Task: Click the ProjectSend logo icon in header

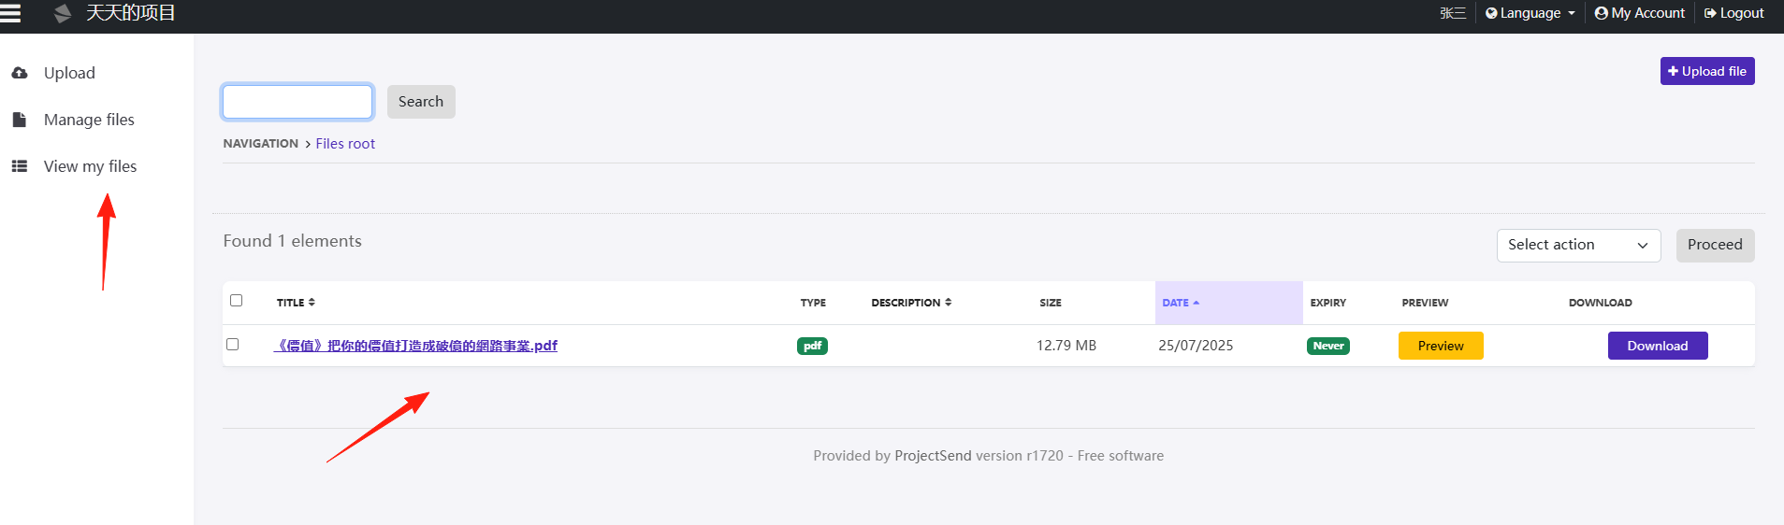Action: [63, 13]
